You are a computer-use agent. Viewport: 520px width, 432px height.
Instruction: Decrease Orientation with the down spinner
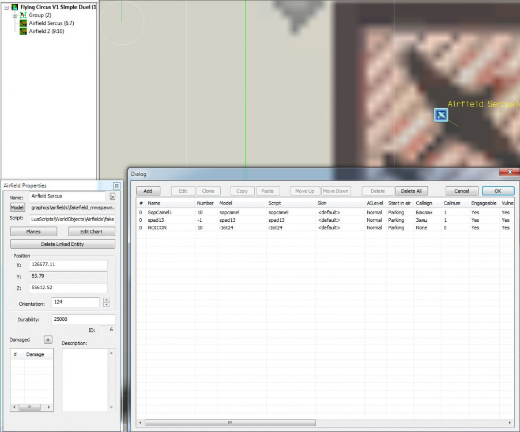point(107,305)
